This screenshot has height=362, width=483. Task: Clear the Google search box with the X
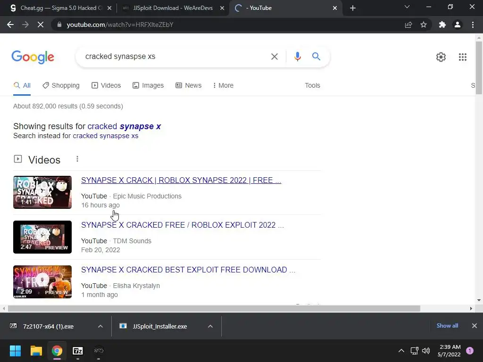[x=274, y=57]
